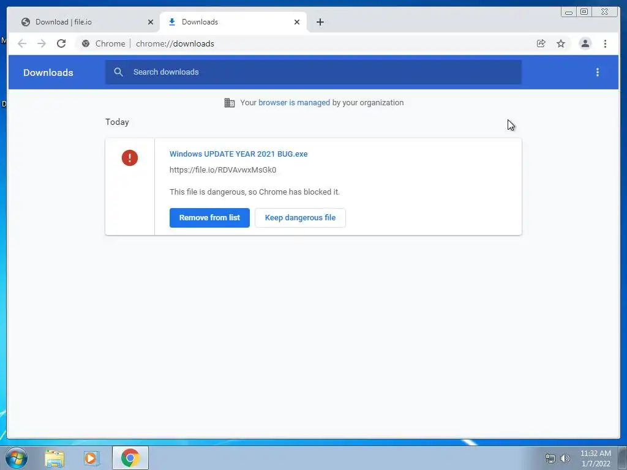Click the Today date heading
This screenshot has height=470, width=627.
(x=117, y=122)
